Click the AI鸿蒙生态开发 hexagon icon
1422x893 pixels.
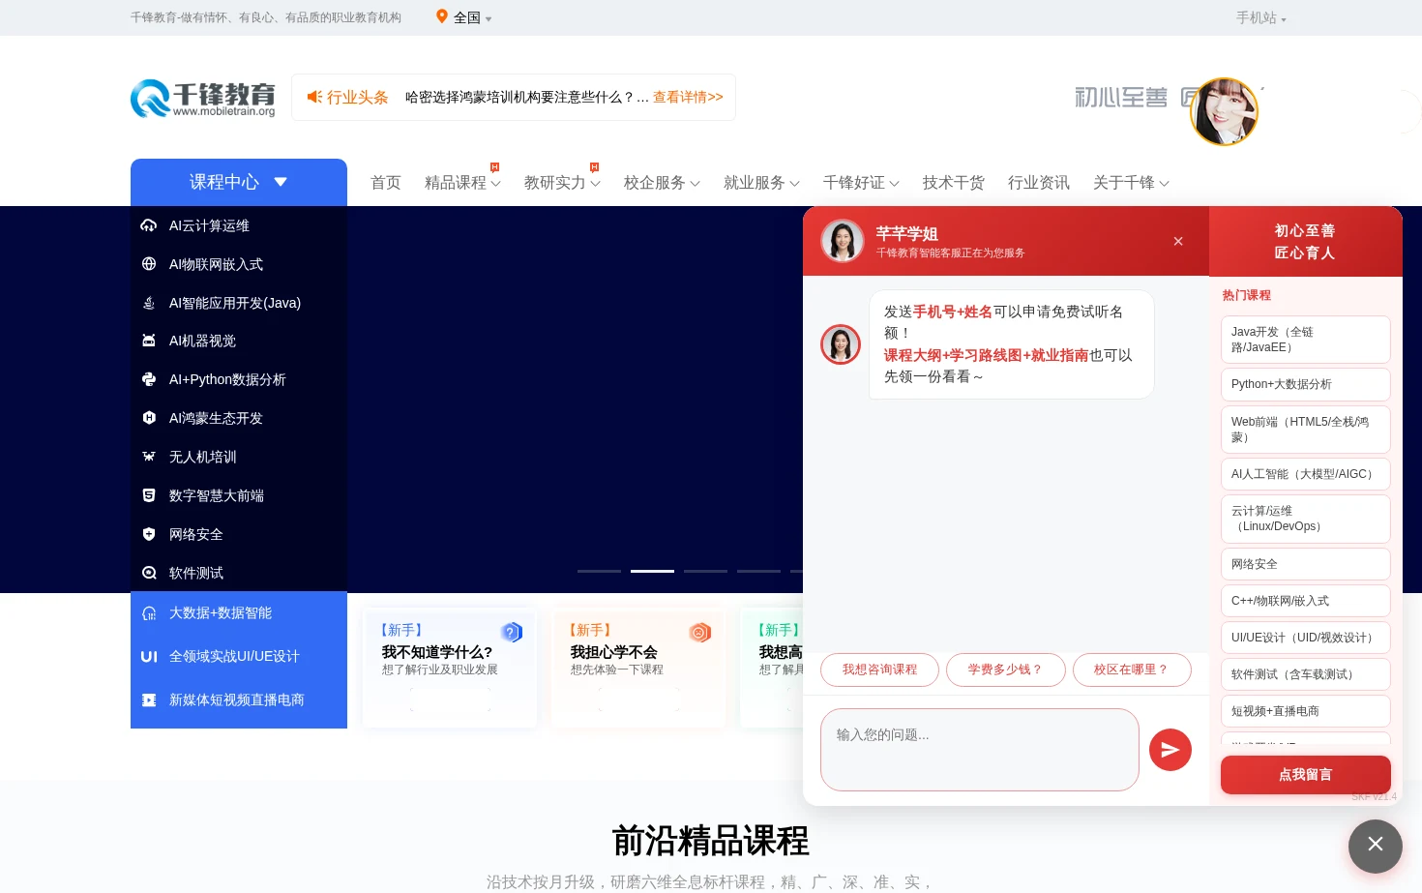point(149,418)
